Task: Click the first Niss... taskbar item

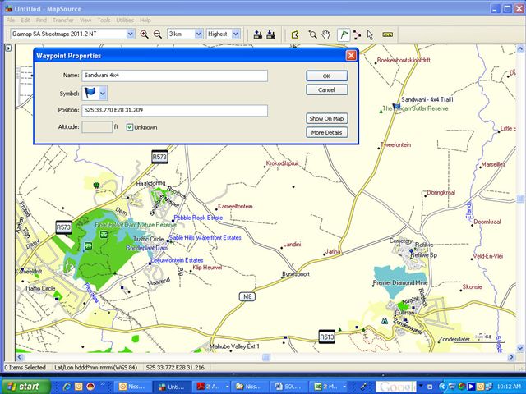Action: (x=132, y=387)
